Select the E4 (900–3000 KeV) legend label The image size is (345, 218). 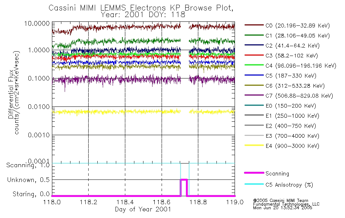(x=292, y=146)
